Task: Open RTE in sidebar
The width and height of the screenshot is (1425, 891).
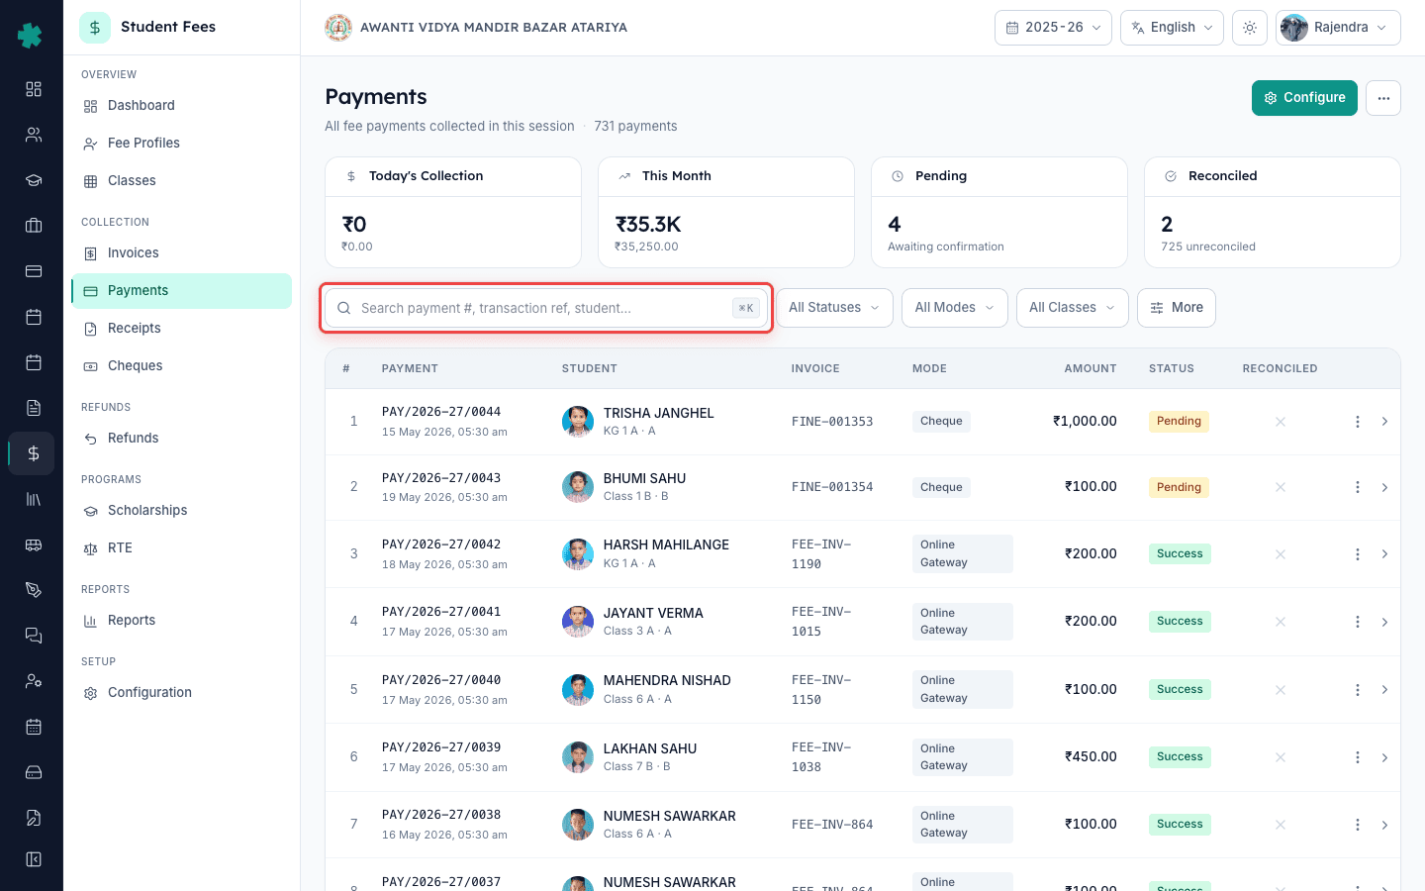Action: click(x=181, y=548)
